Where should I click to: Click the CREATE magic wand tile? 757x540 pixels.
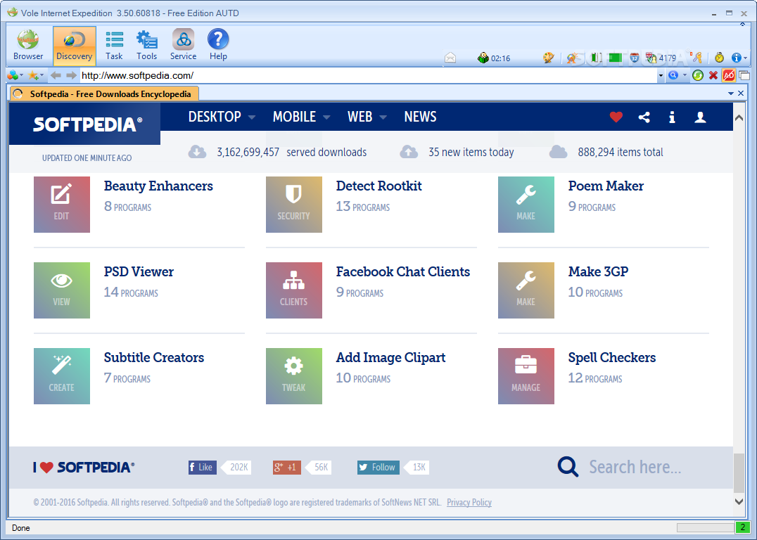coord(62,376)
